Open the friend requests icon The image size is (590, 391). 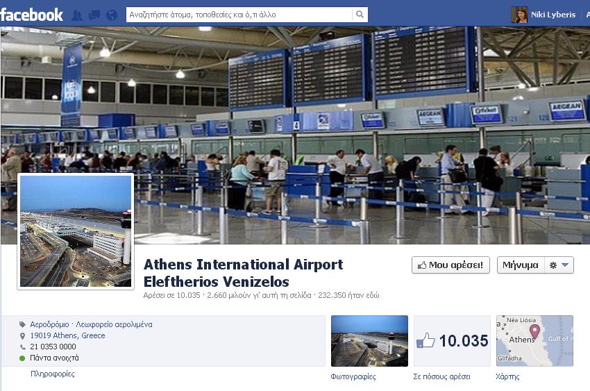(77, 15)
